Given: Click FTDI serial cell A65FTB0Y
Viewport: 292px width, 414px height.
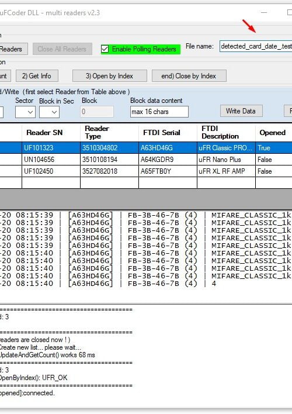Looking at the screenshot, I should pos(168,171).
